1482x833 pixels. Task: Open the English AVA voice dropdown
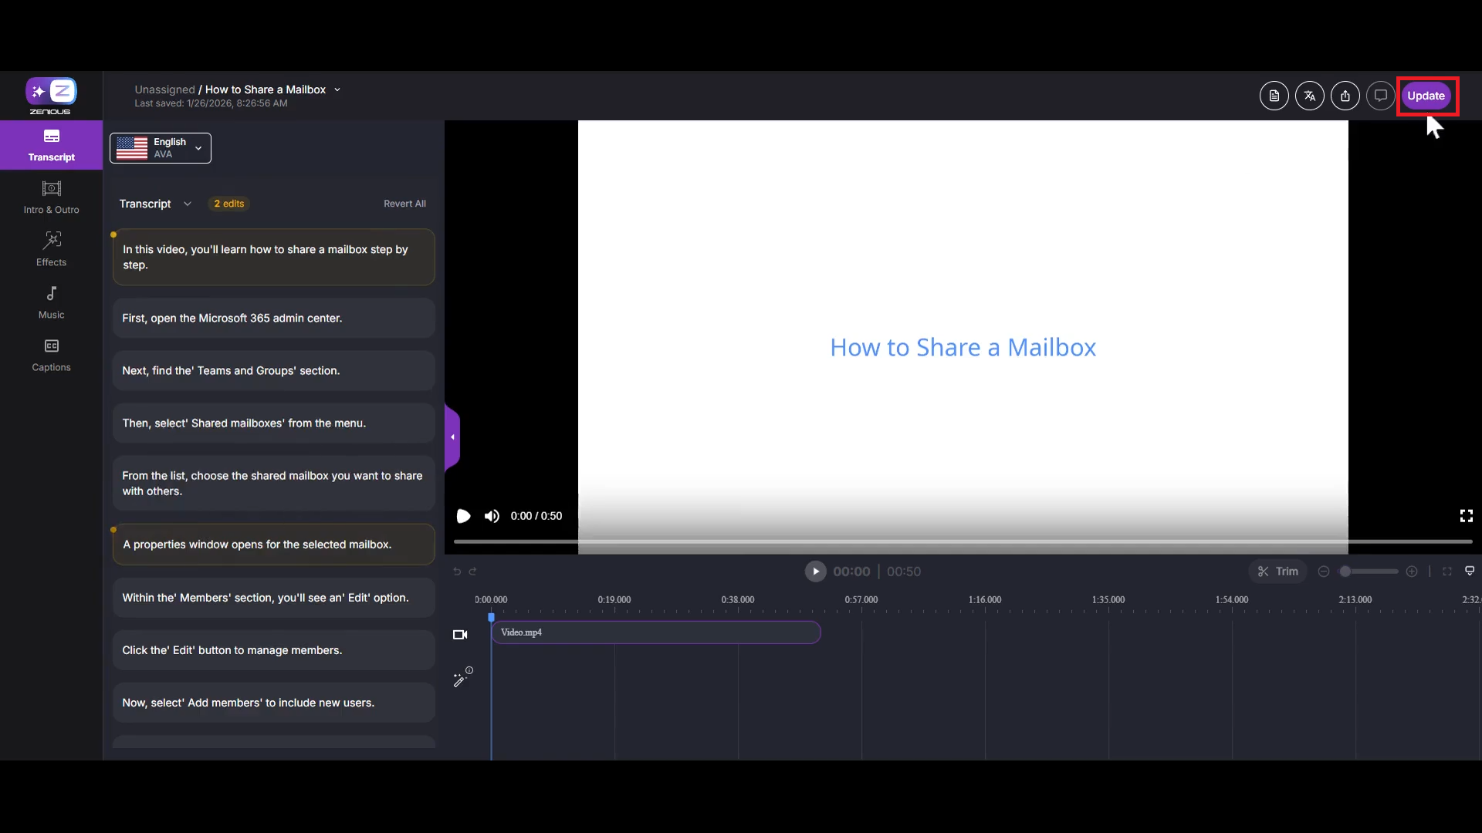tap(161, 148)
